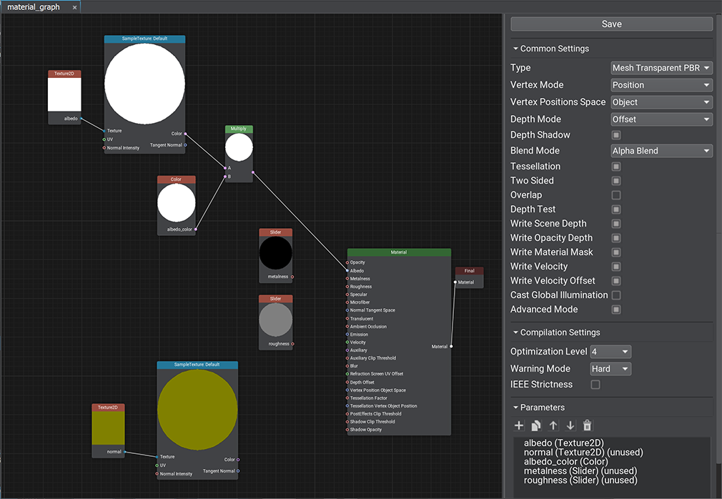The width and height of the screenshot is (722, 499).
Task: Click the Albedo input port on Material node
Action: tap(347, 271)
